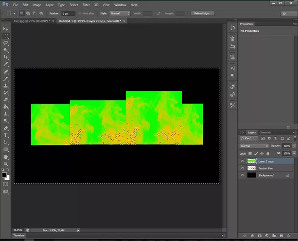Switch to the Channels tab
This screenshot has height=241, width=298.
click(265, 133)
